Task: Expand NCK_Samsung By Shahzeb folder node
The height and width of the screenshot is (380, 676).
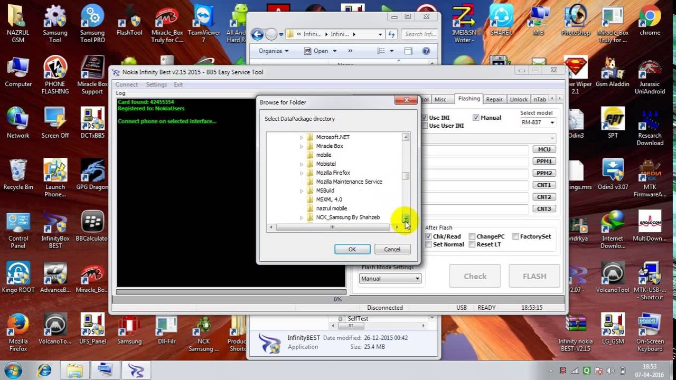Action: [x=302, y=217]
